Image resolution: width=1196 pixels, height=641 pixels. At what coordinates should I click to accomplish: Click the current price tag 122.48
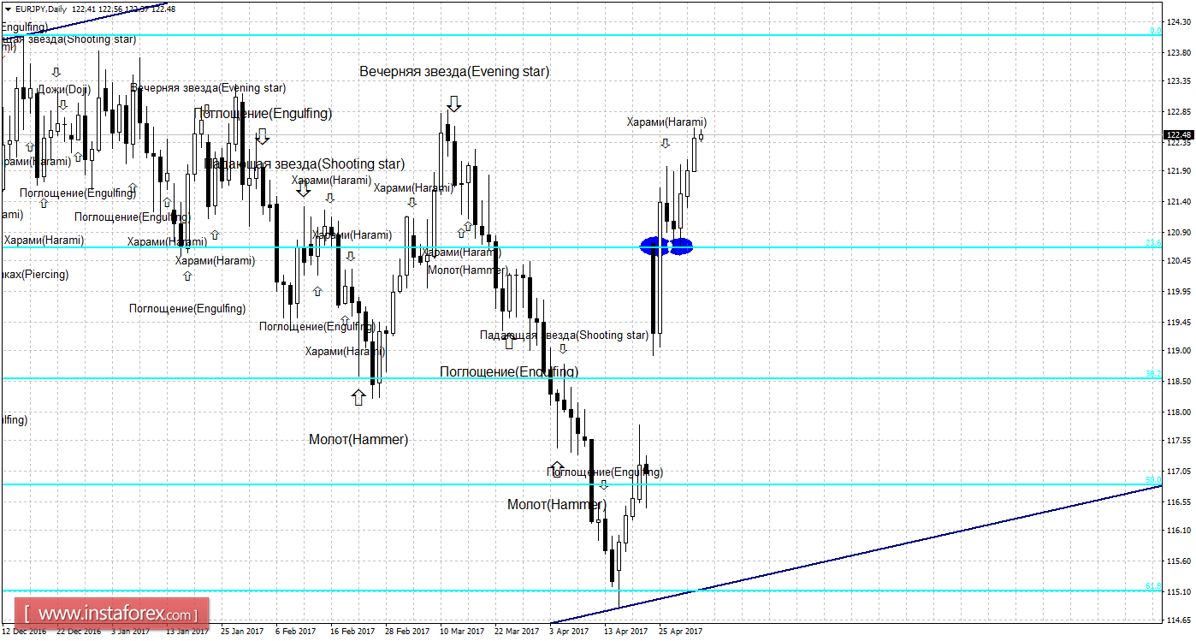tap(1180, 134)
